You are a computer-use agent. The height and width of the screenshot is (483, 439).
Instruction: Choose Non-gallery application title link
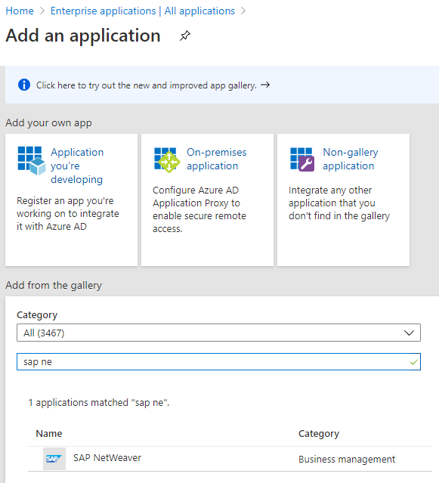point(351,159)
